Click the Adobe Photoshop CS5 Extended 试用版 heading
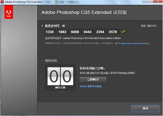The height and width of the screenshot is (116, 163). (84, 12)
